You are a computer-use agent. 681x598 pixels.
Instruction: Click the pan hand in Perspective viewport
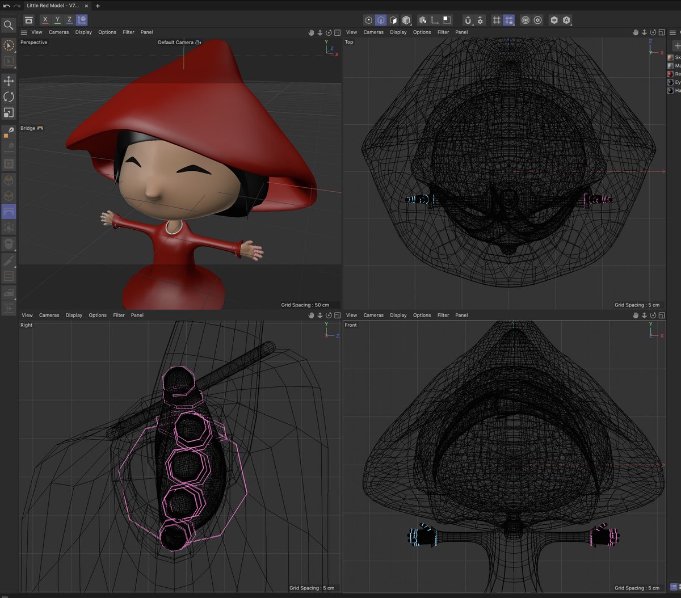click(x=311, y=32)
